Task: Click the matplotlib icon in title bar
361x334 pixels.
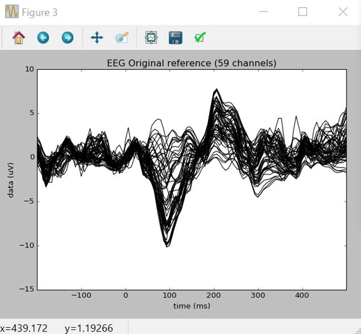Action: point(11,12)
